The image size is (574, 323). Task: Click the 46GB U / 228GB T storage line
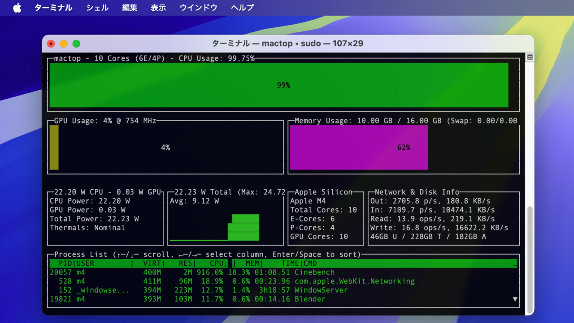pyautogui.click(x=428, y=237)
